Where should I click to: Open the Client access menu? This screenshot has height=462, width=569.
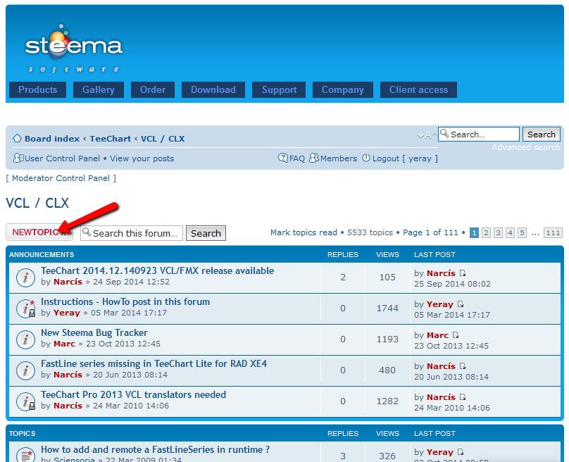coord(418,89)
